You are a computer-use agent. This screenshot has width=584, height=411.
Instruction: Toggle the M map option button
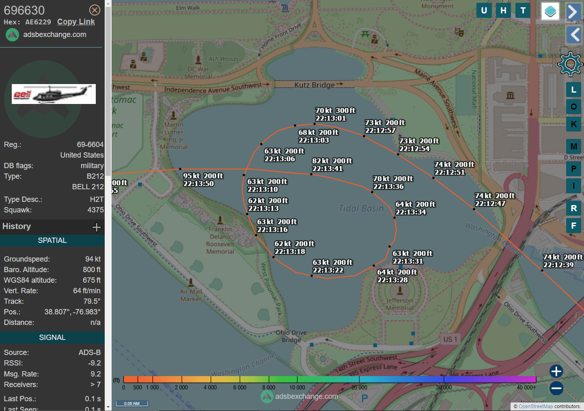(573, 146)
